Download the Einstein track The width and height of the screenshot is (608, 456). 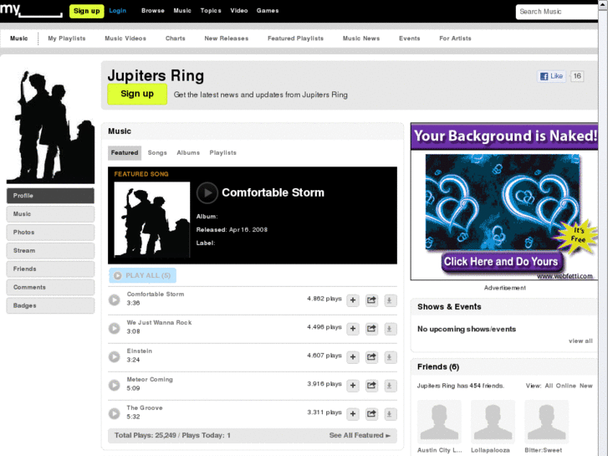tap(390, 357)
